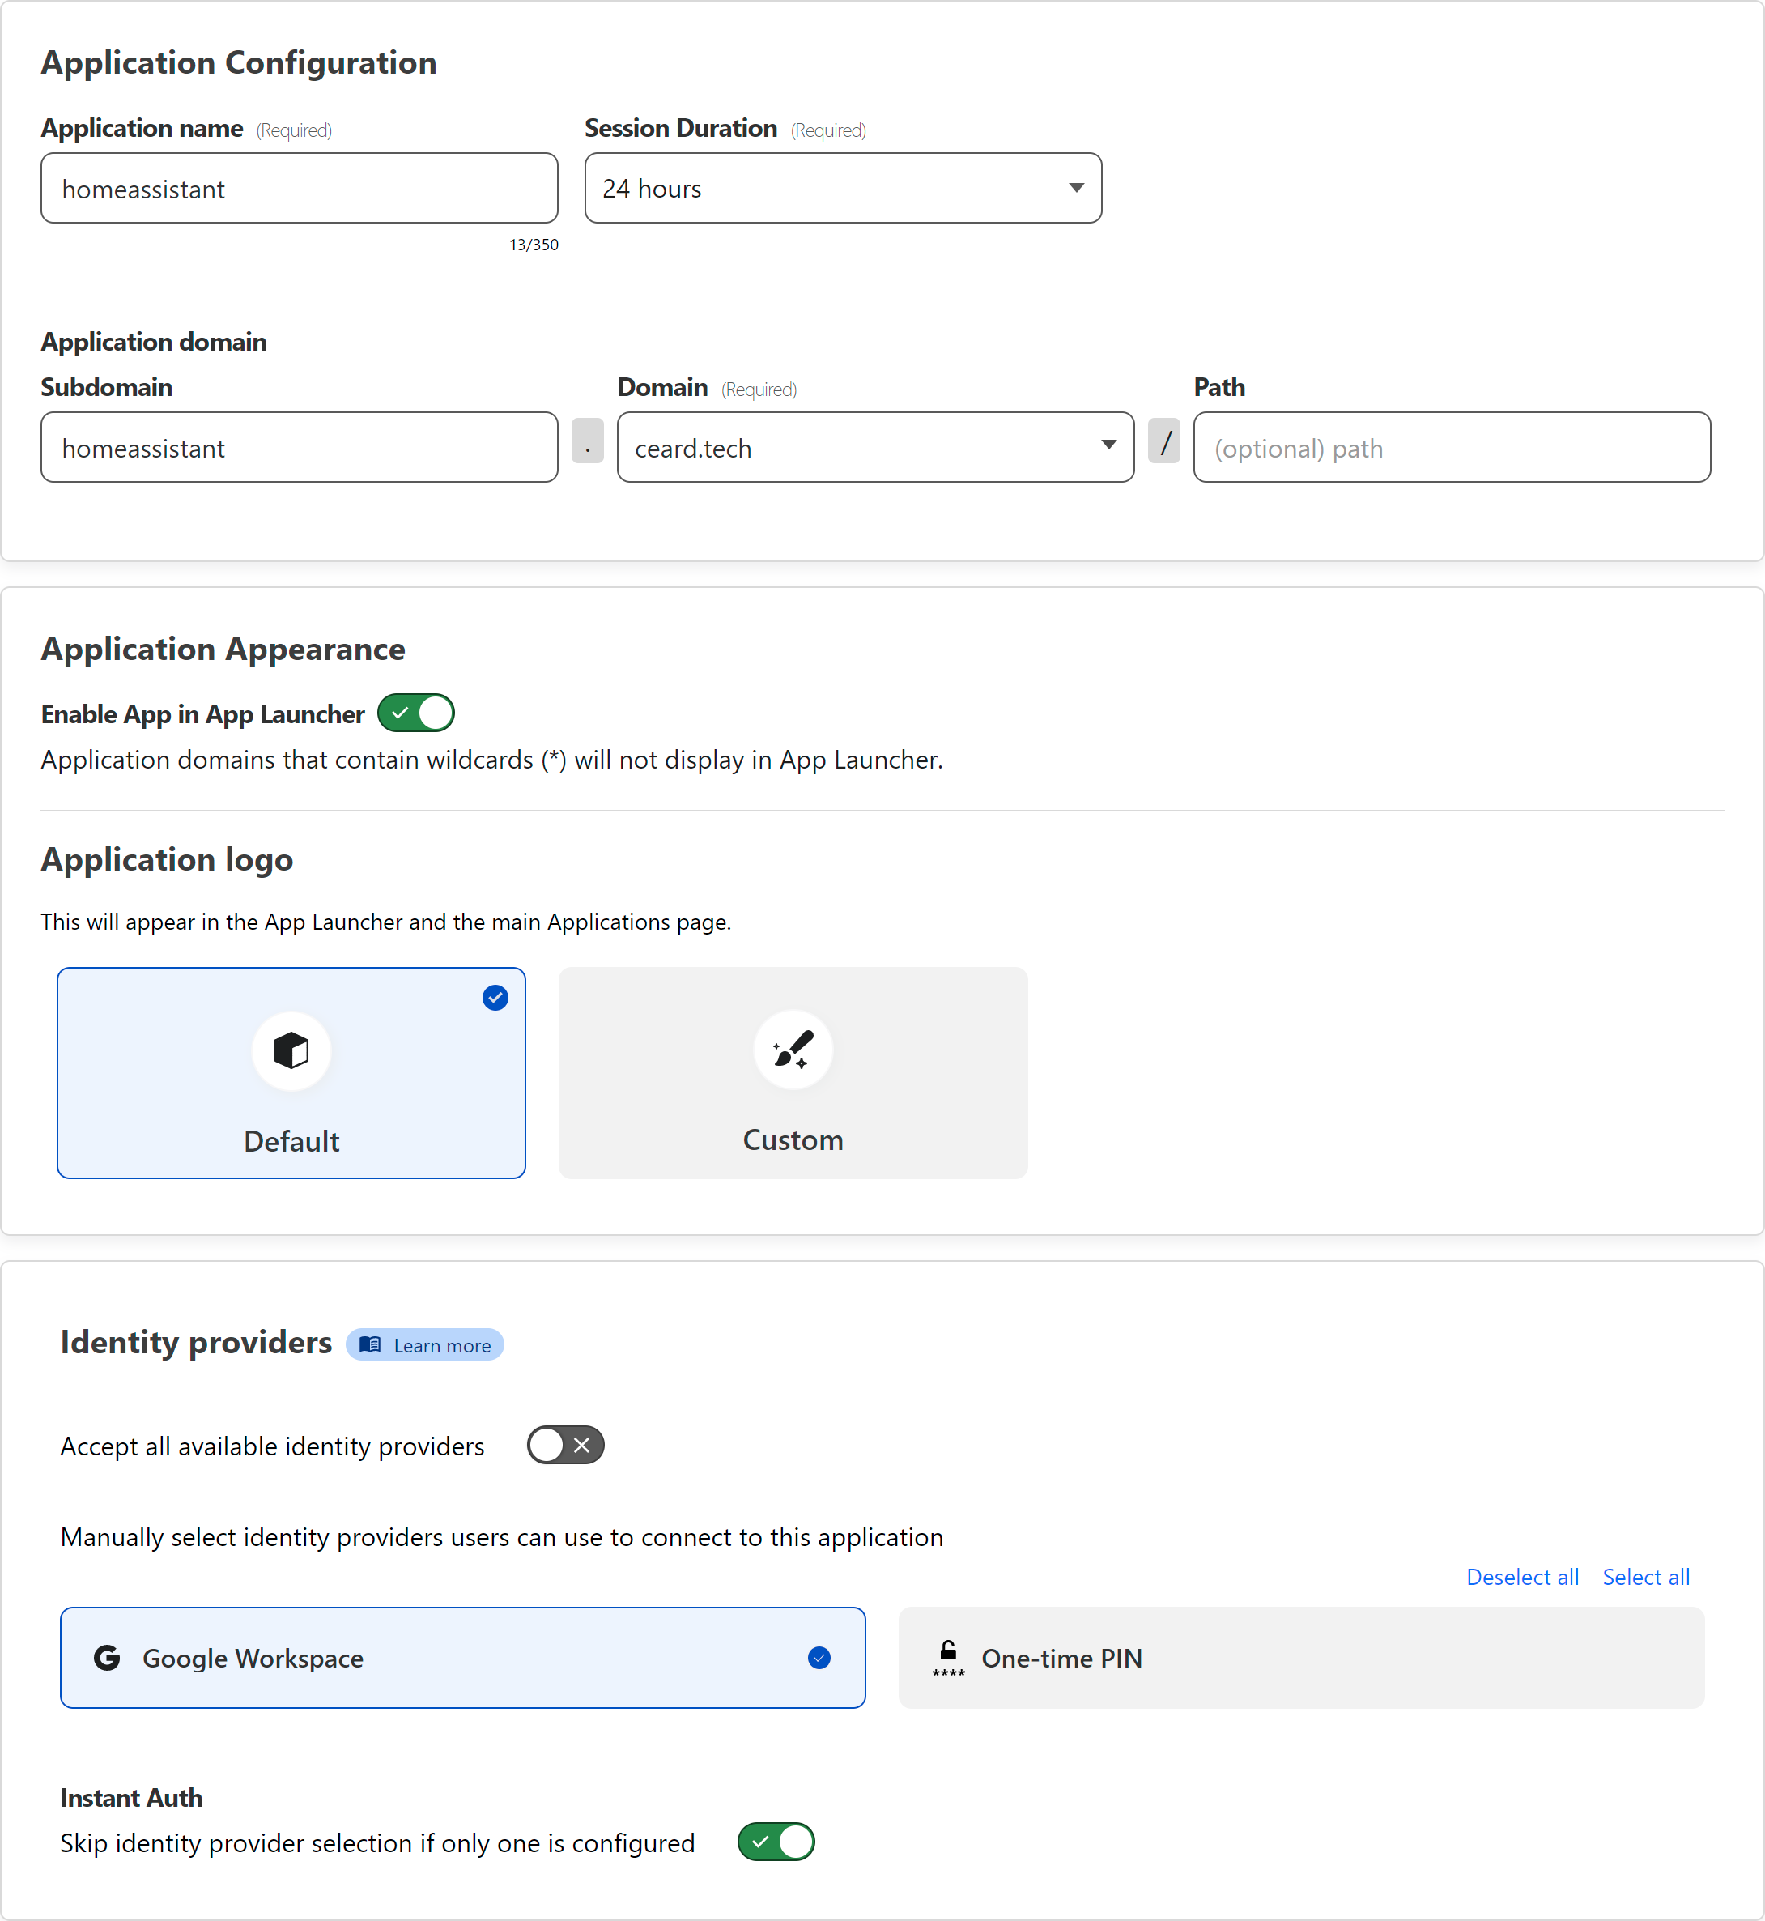Click the slash separator before Path

click(x=1163, y=441)
